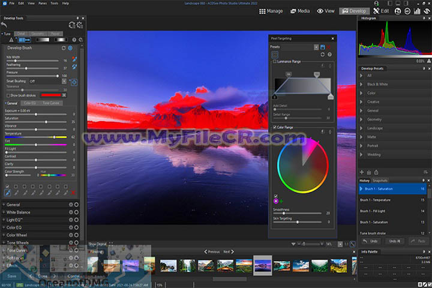Reset the Develop Brush settings
This screenshot has height=288, width=432.
pos(64,48)
